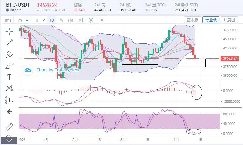Open the 深度图 depth chart

point(229,20)
